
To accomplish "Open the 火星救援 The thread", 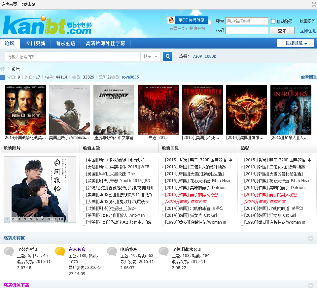I will click(x=110, y=174).
